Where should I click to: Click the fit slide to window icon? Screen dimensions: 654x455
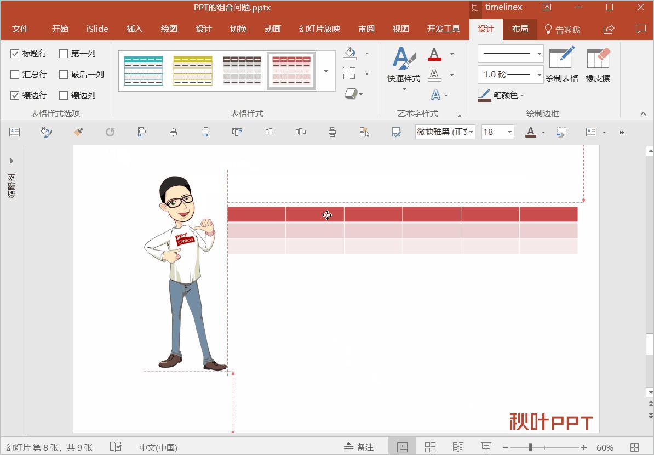634,447
